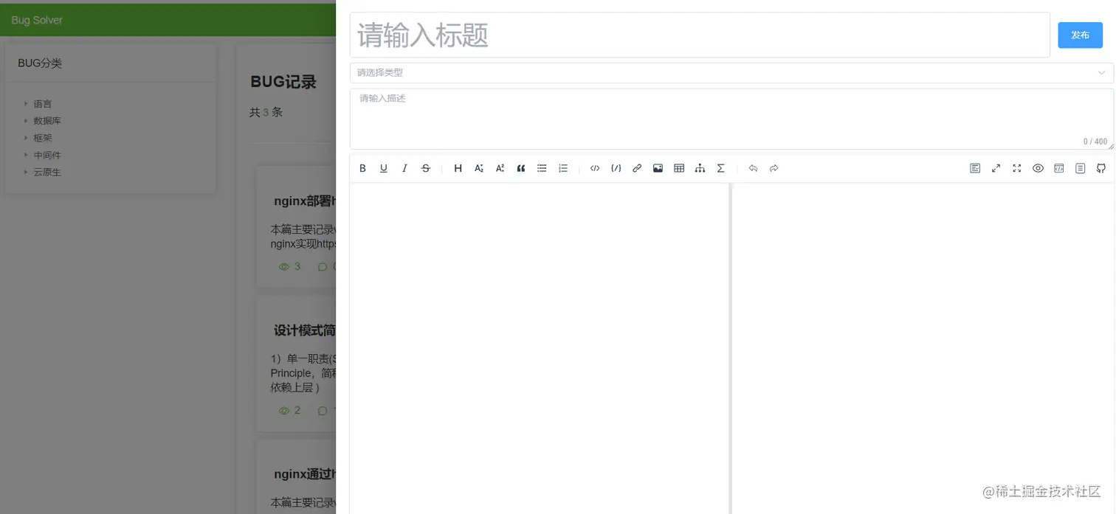Apply strikethrough formatting in editor toolbar
1116x514 pixels.
[x=426, y=168]
